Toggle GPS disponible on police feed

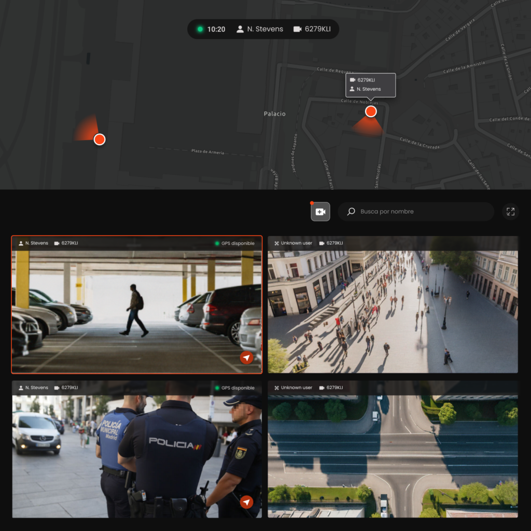pyautogui.click(x=235, y=388)
